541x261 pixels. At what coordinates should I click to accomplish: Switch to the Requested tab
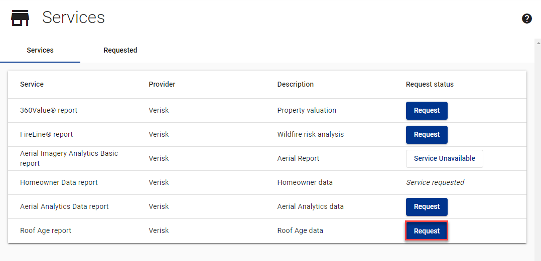pyautogui.click(x=120, y=50)
